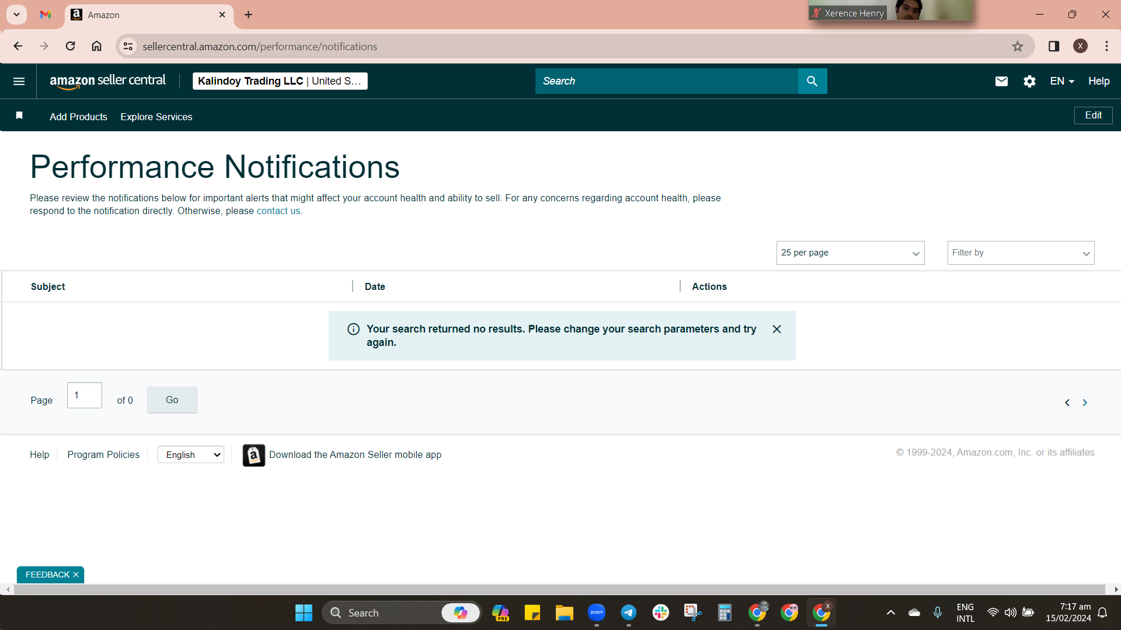Open the volume control in system tray
This screenshot has width=1121, height=630.
point(1011,612)
